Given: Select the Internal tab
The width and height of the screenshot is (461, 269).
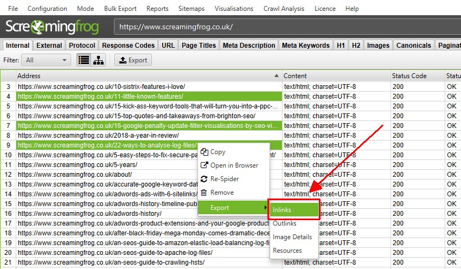Looking at the screenshot, I should (18, 45).
